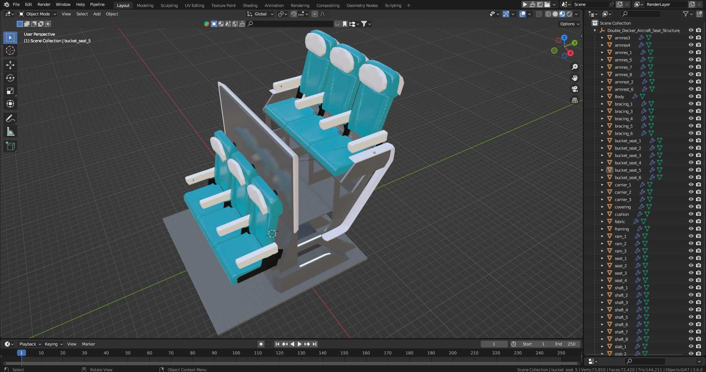706x372 pixels.
Task: Toggle X-ray view in header
Action: tap(539, 14)
